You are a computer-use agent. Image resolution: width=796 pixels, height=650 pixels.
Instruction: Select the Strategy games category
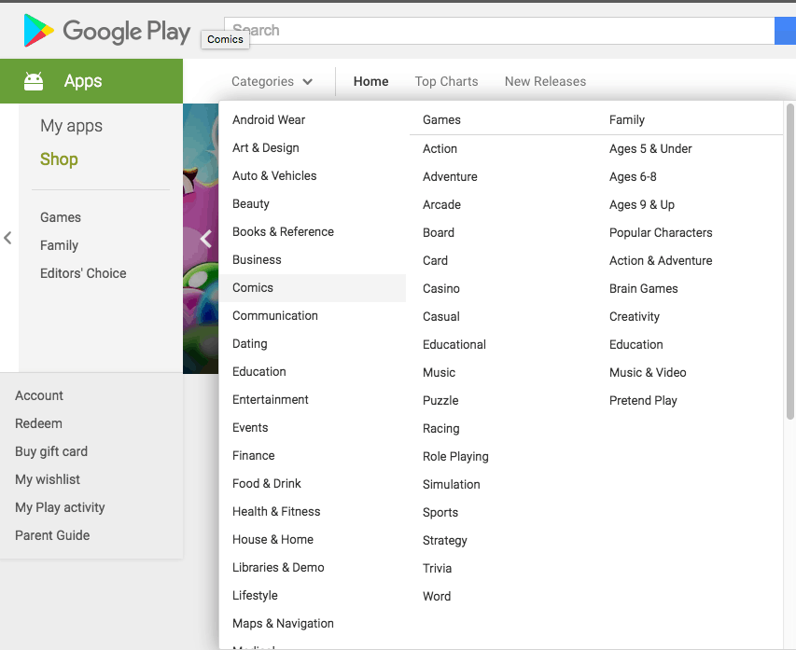445,540
